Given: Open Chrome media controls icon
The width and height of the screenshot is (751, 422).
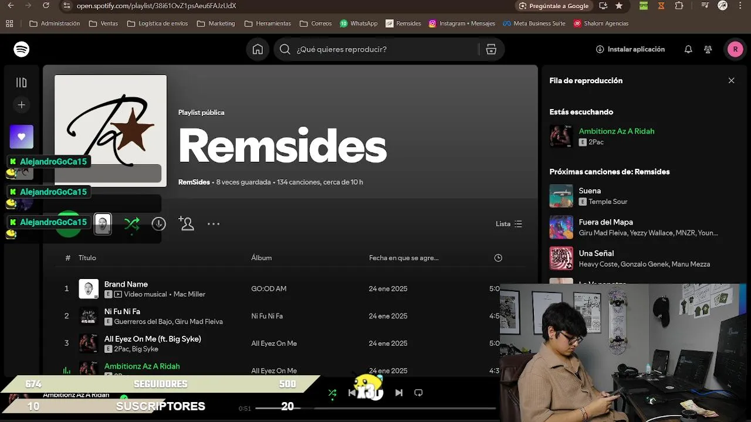Looking at the screenshot, I should pyautogui.click(x=705, y=6).
